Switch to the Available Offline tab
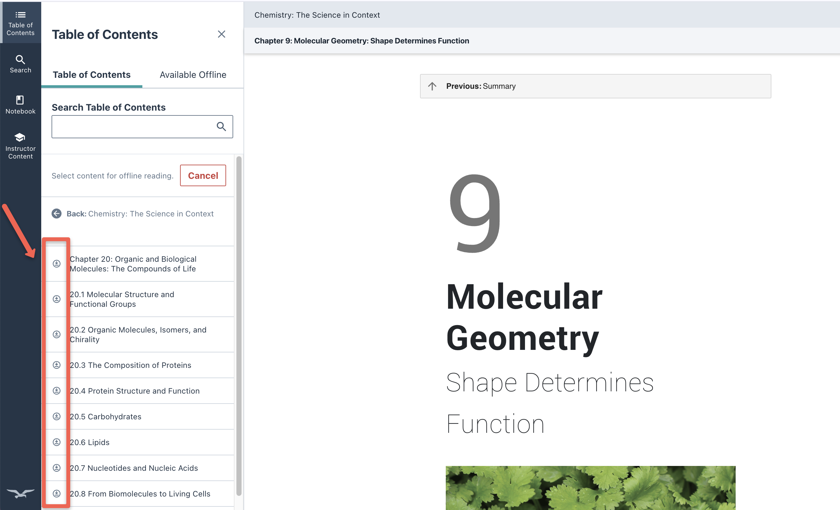The height and width of the screenshot is (510, 840). 193,75
